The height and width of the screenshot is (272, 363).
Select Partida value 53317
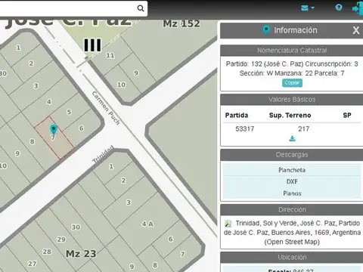click(x=244, y=129)
